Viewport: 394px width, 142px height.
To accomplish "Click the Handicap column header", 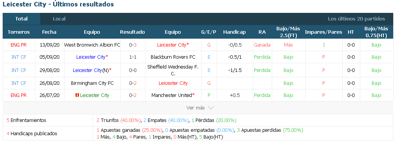I will click(234, 32).
